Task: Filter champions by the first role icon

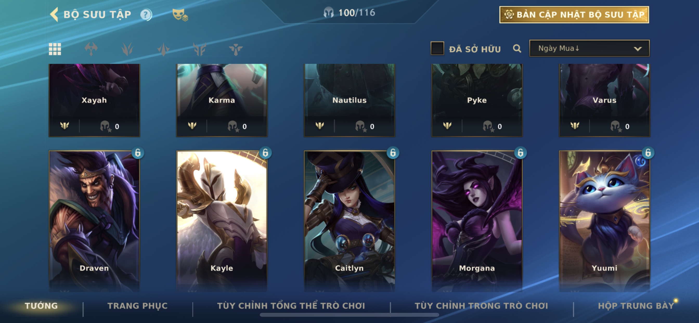Action: click(91, 49)
